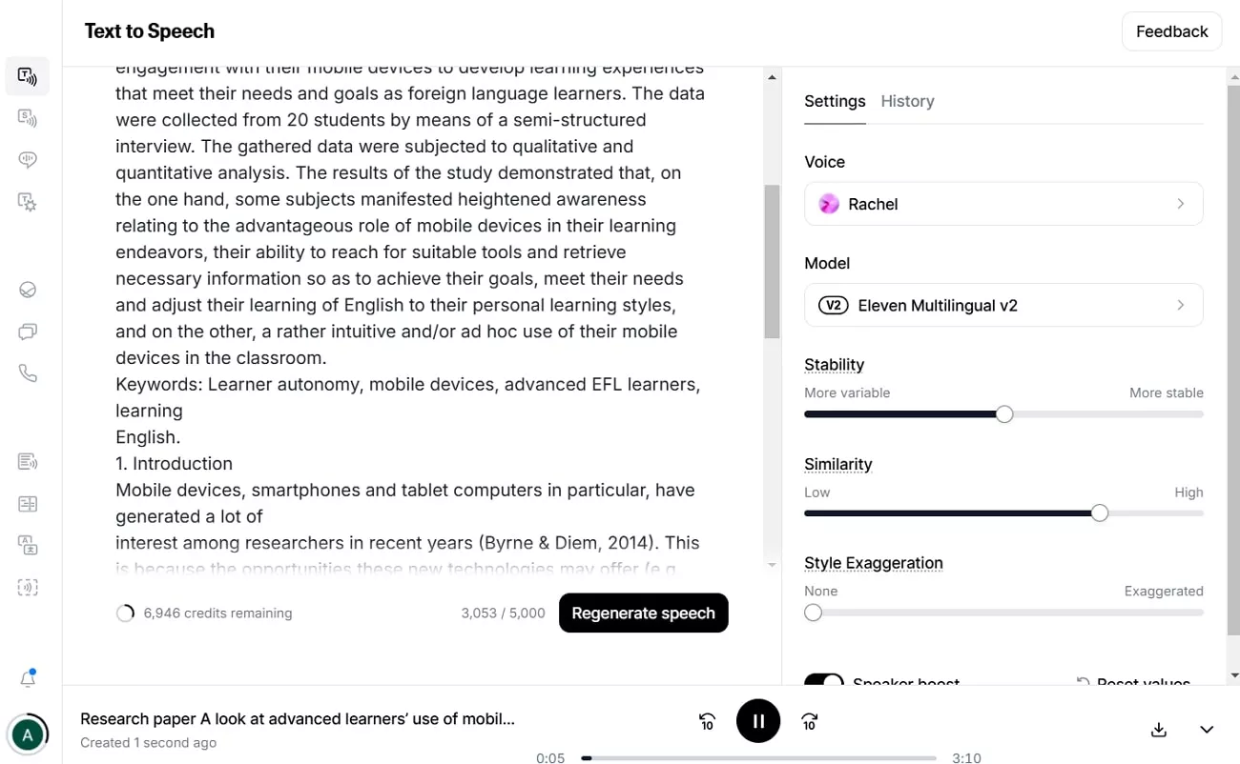Open the Rachel voice selector
Viewport: 1240px width, 764px height.
1003,203
